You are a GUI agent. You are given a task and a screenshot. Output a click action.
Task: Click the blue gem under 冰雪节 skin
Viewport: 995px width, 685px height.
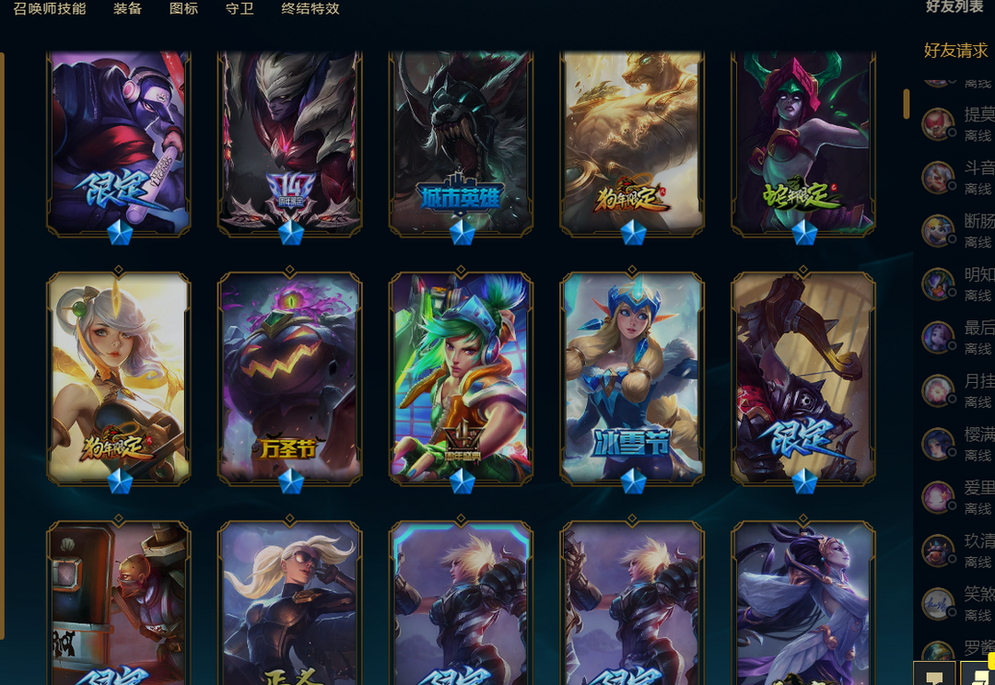coord(633,482)
